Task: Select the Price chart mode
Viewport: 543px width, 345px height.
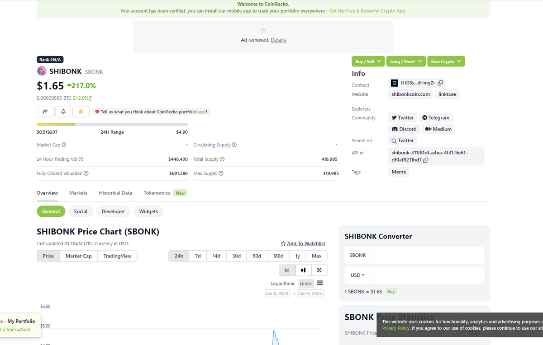Action: pyautogui.click(x=48, y=256)
